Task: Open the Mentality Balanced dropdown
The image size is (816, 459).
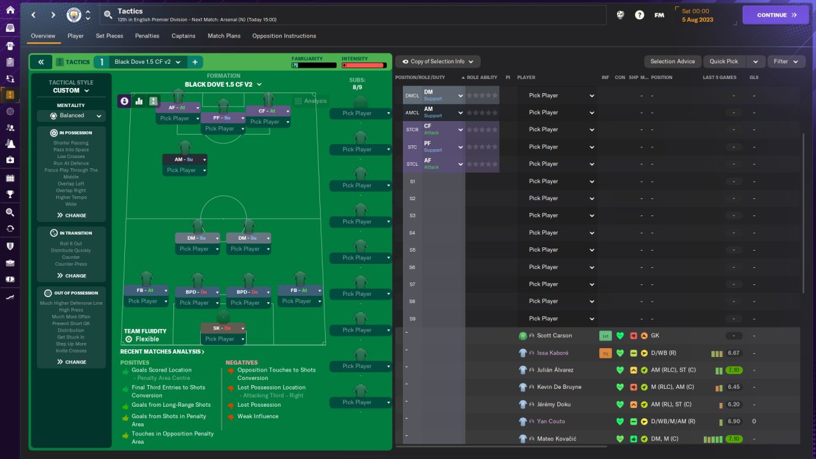Action: point(71,116)
